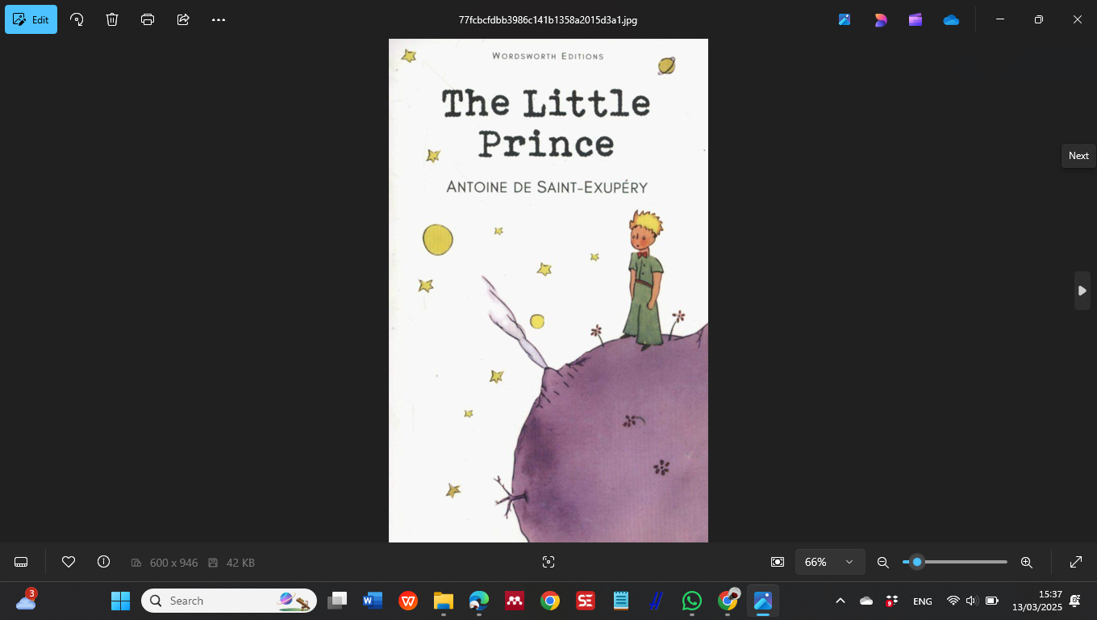Share the image via share icon

[x=183, y=19]
